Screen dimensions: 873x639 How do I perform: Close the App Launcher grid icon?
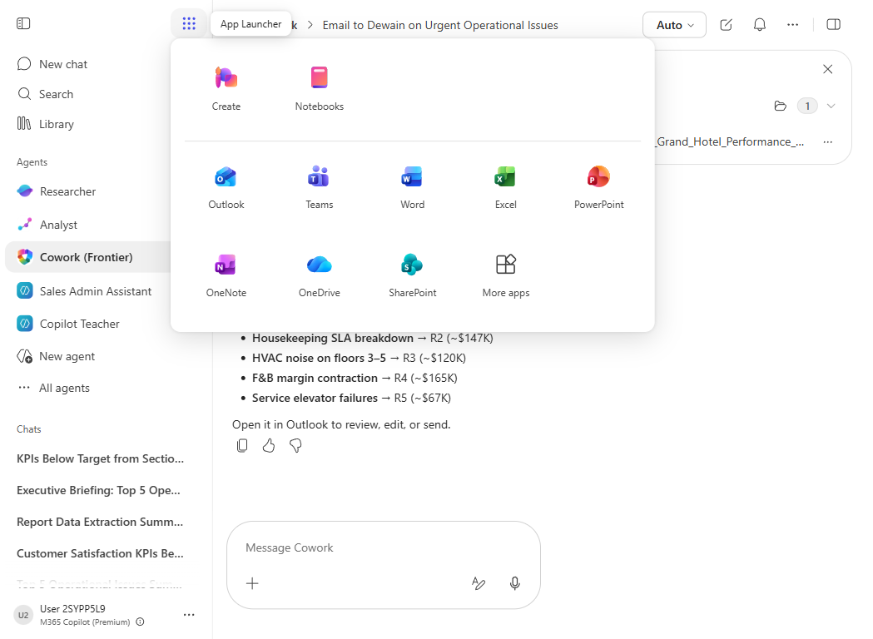(x=189, y=23)
